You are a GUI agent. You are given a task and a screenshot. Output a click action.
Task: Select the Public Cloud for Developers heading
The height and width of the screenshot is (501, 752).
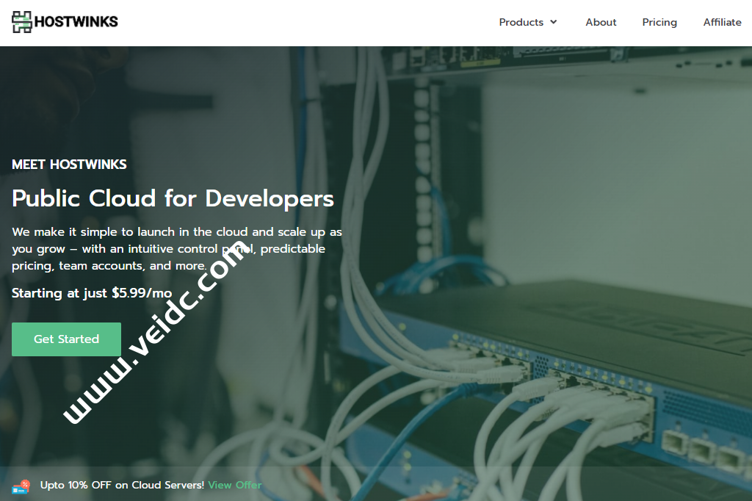(x=173, y=198)
